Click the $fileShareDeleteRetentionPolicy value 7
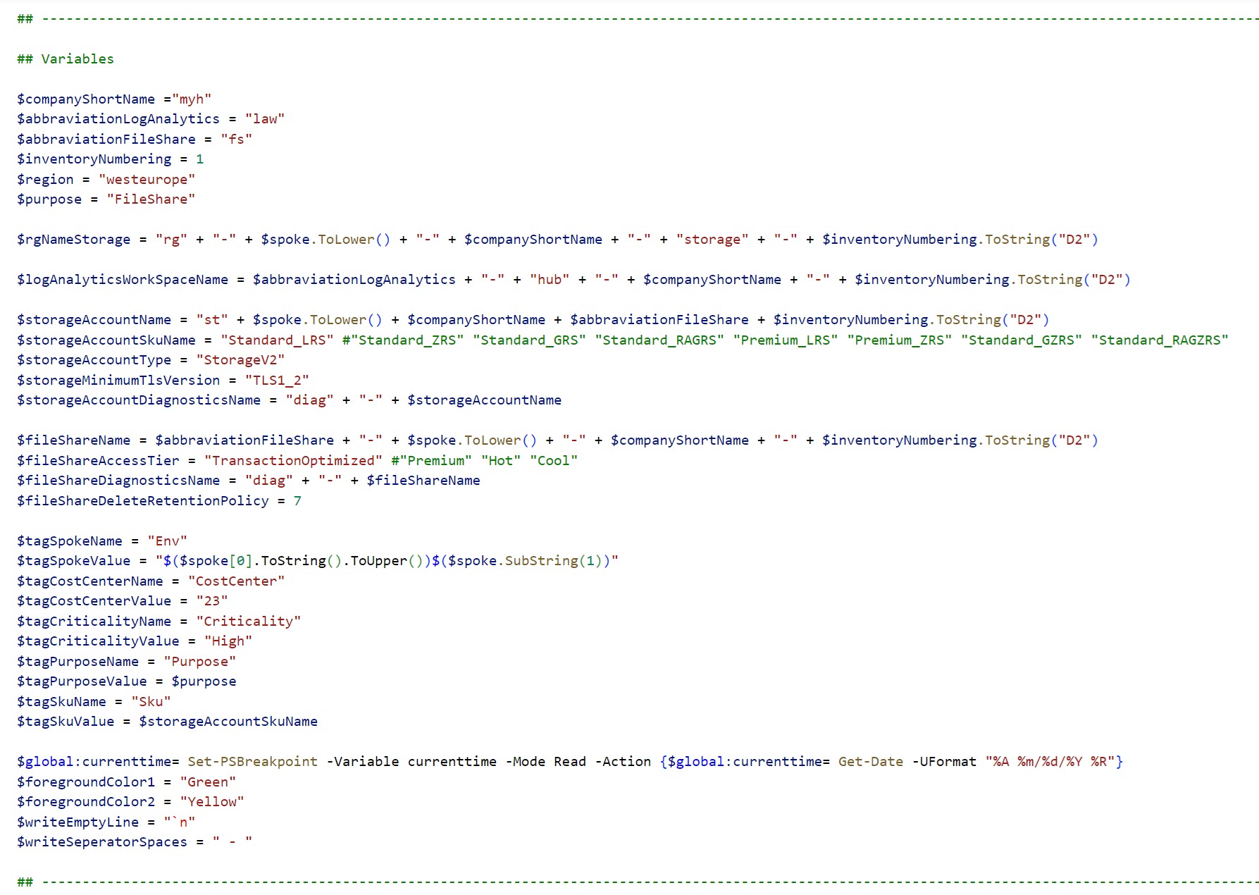 pos(297,501)
